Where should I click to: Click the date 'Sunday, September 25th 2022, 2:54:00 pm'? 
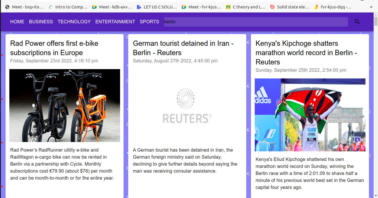(x=301, y=70)
